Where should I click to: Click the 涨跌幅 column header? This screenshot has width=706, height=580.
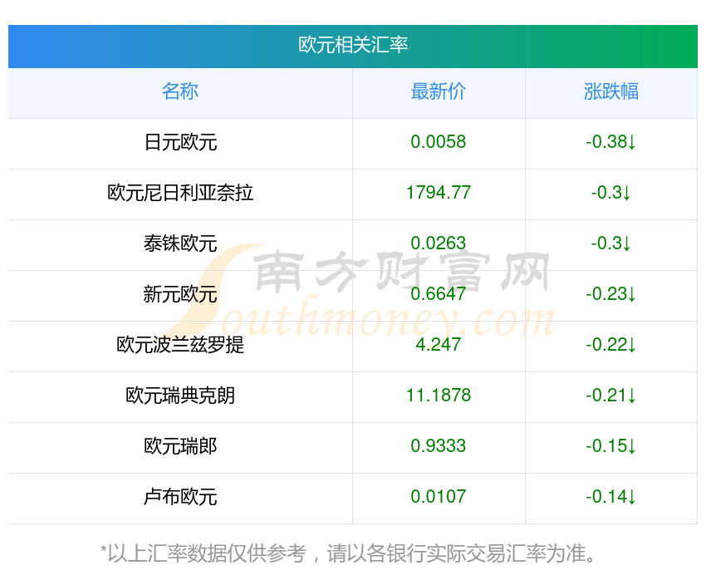pyautogui.click(x=611, y=91)
